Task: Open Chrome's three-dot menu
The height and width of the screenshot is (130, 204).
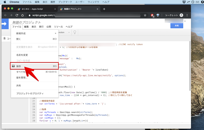Action: pos(187,15)
